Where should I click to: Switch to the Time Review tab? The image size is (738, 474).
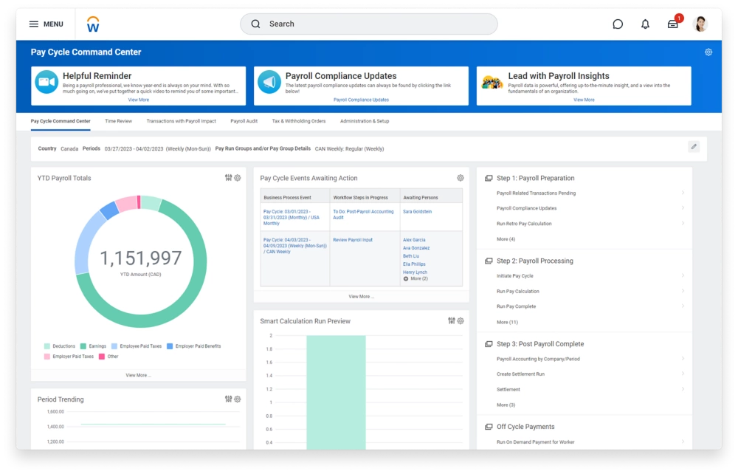(118, 121)
